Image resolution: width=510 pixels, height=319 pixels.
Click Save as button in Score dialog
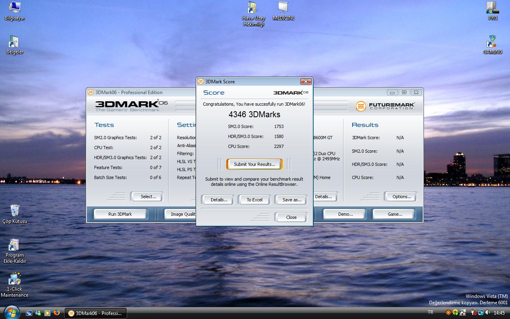(292, 200)
